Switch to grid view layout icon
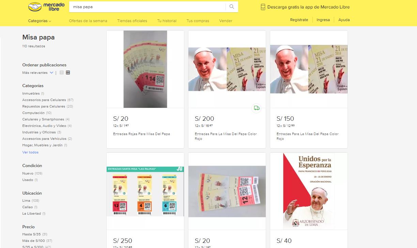Screen dimensions: 417x248 [68, 72]
